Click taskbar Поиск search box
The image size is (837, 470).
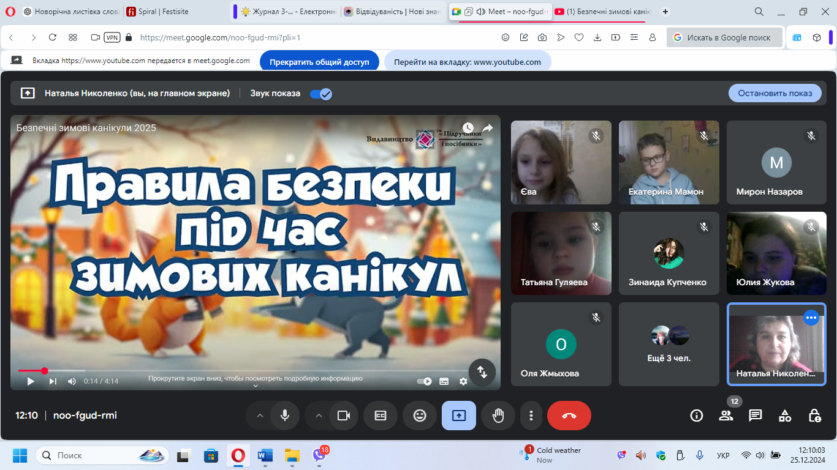point(102,455)
